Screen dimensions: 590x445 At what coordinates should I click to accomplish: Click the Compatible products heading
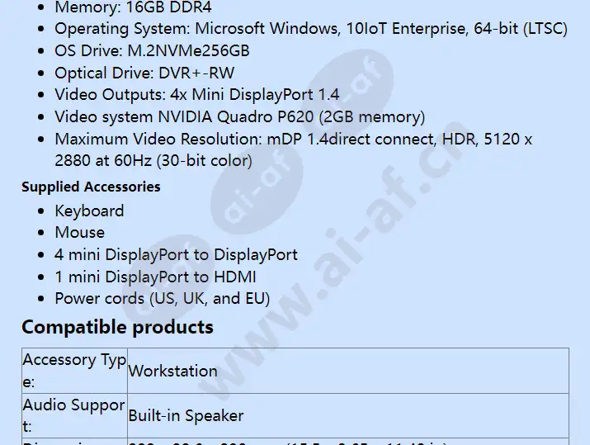point(117,327)
